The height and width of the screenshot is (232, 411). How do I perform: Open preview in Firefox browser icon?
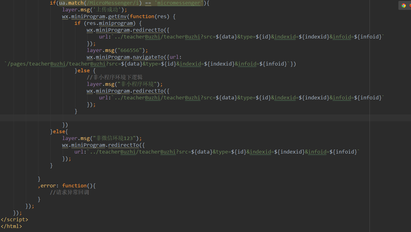410,5
